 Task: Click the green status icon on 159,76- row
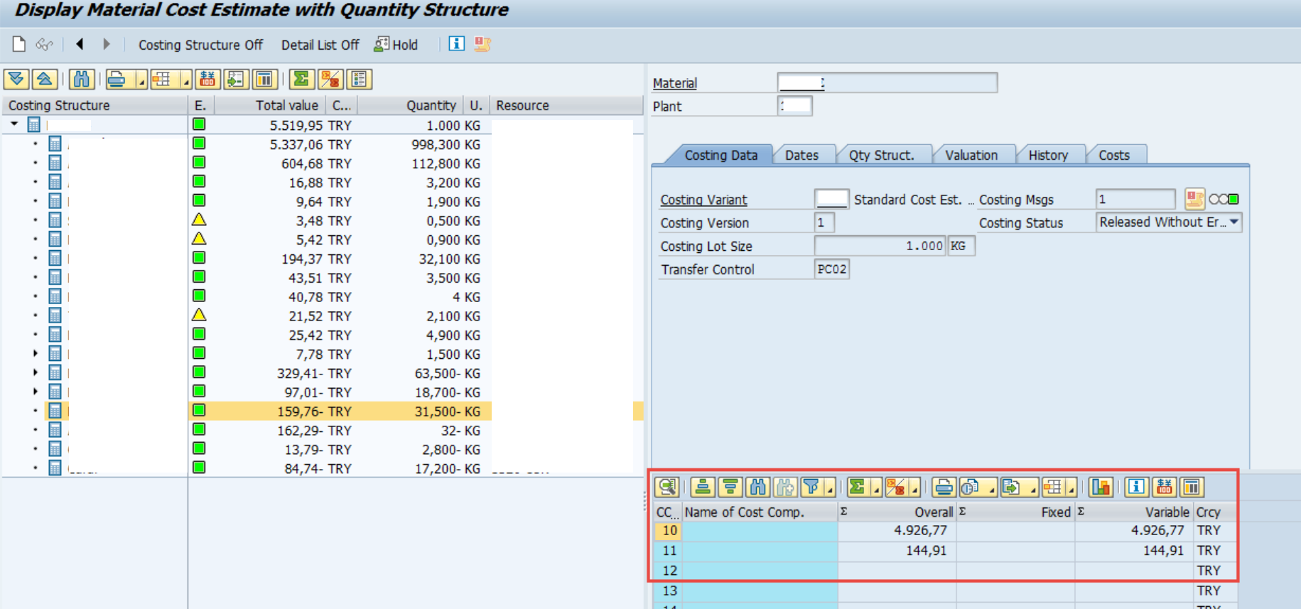(x=199, y=410)
